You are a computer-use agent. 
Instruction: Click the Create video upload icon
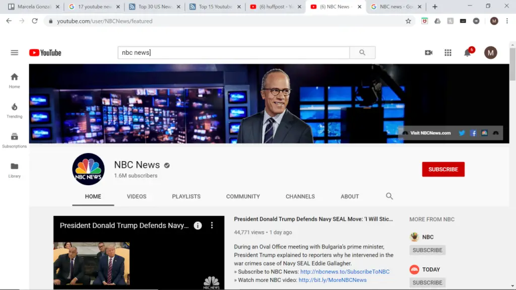(428, 52)
